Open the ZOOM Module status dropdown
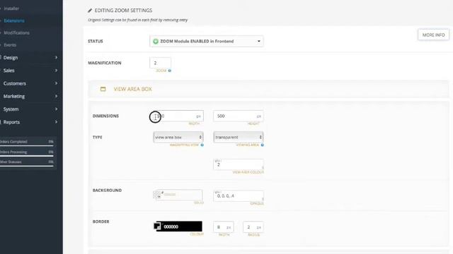Image resolution: width=453 pixels, height=254 pixels. point(207,42)
